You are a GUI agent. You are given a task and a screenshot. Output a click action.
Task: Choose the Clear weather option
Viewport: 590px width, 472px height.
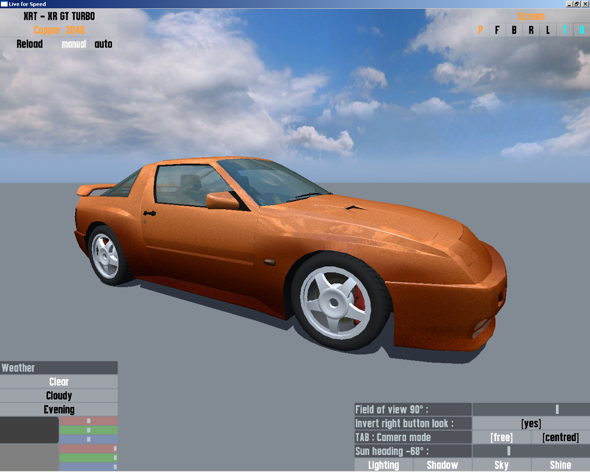pos(59,382)
